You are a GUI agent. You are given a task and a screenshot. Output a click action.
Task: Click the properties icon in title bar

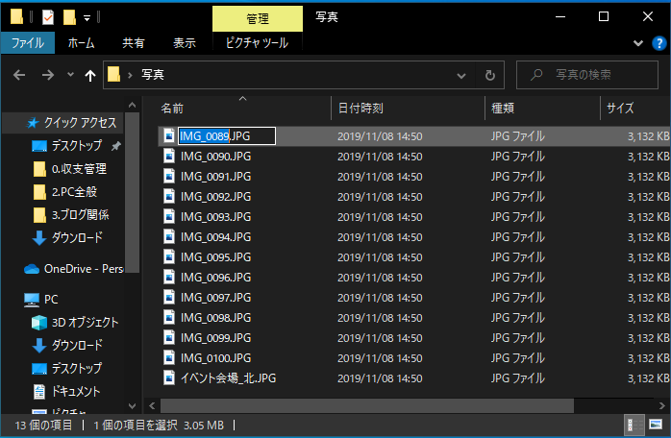click(48, 17)
